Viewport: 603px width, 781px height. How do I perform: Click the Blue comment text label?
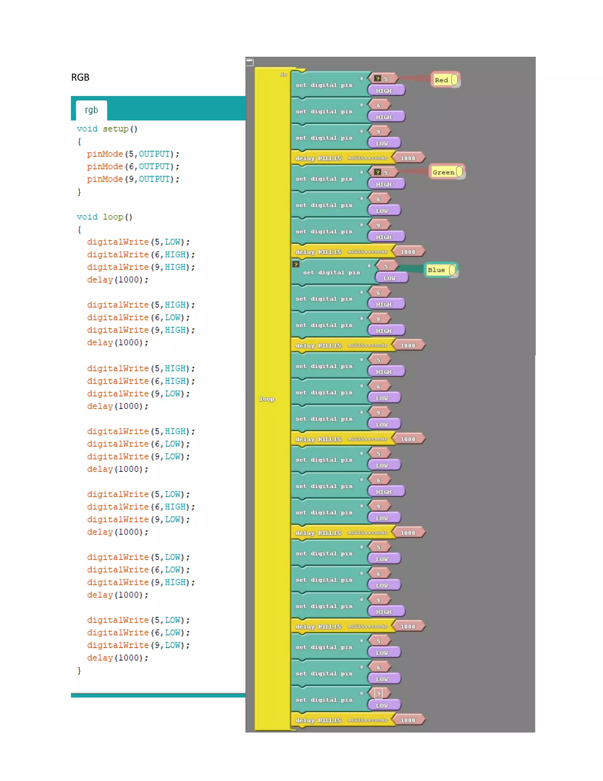click(x=436, y=270)
